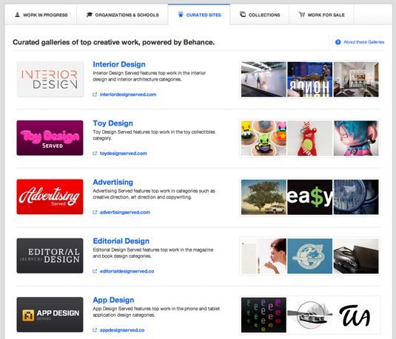Open About these Galleries link

click(x=363, y=42)
